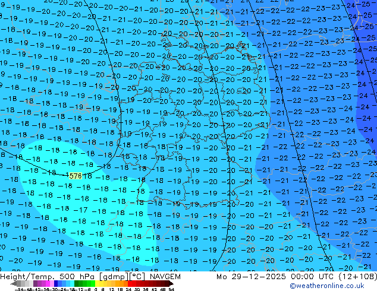Click the 54 label on the color scale
Image resolution: width=377 pixels, height=291 pixels.
tap(171, 289)
